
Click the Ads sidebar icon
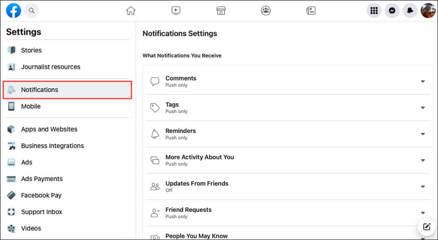click(x=11, y=162)
